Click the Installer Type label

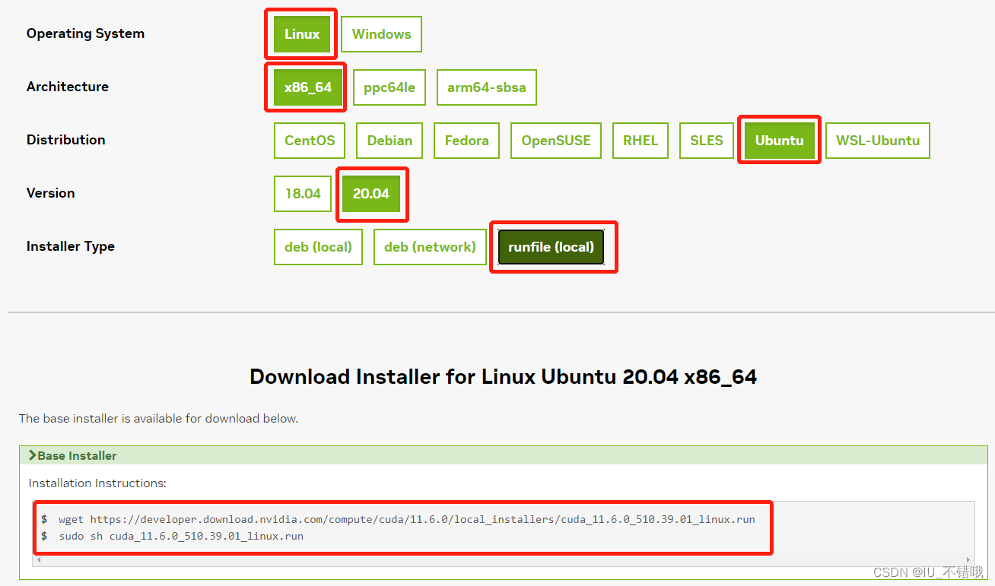point(71,246)
